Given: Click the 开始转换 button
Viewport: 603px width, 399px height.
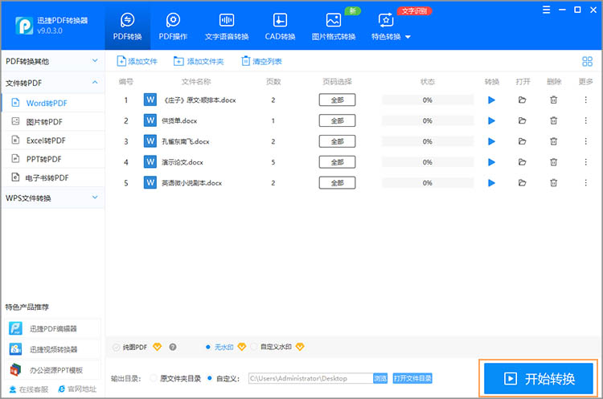Looking at the screenshot, I should [539, 378].
